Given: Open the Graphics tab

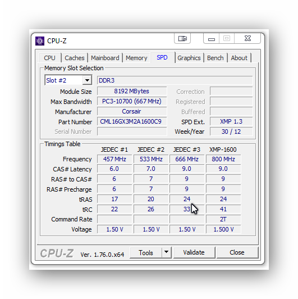Looking at the screenshot, I should [x=189, y=58].
